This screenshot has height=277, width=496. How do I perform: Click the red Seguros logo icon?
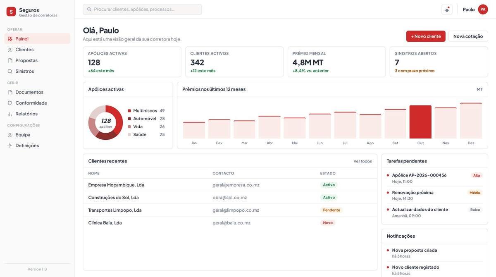pyautogui.click(x=11, y=12)
